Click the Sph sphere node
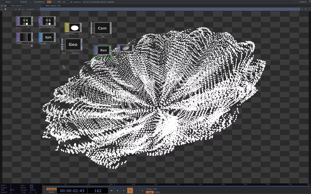The width and height of the screenshot is (311, 194). tap(48, 37)
